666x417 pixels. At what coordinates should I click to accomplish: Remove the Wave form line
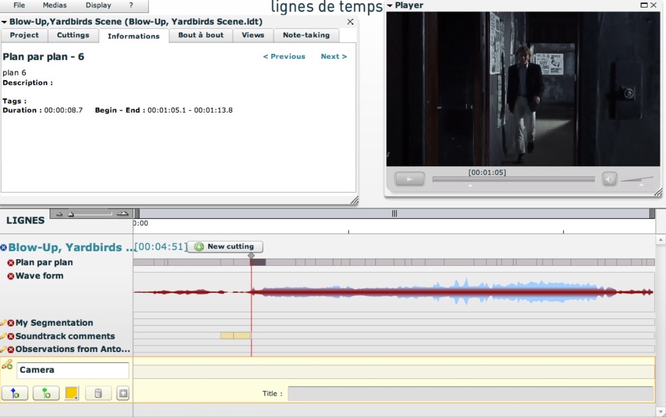tap(11, 276)
